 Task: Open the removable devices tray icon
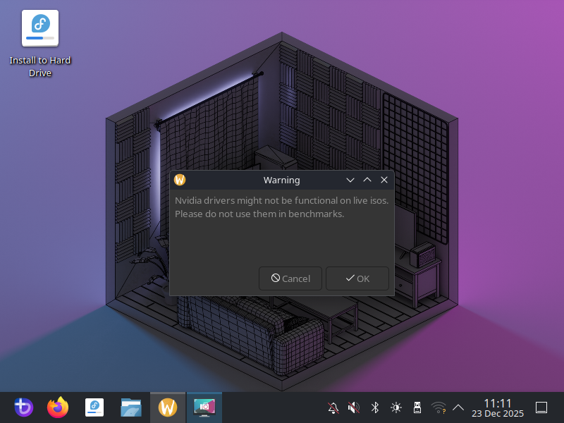pos(417,408)
